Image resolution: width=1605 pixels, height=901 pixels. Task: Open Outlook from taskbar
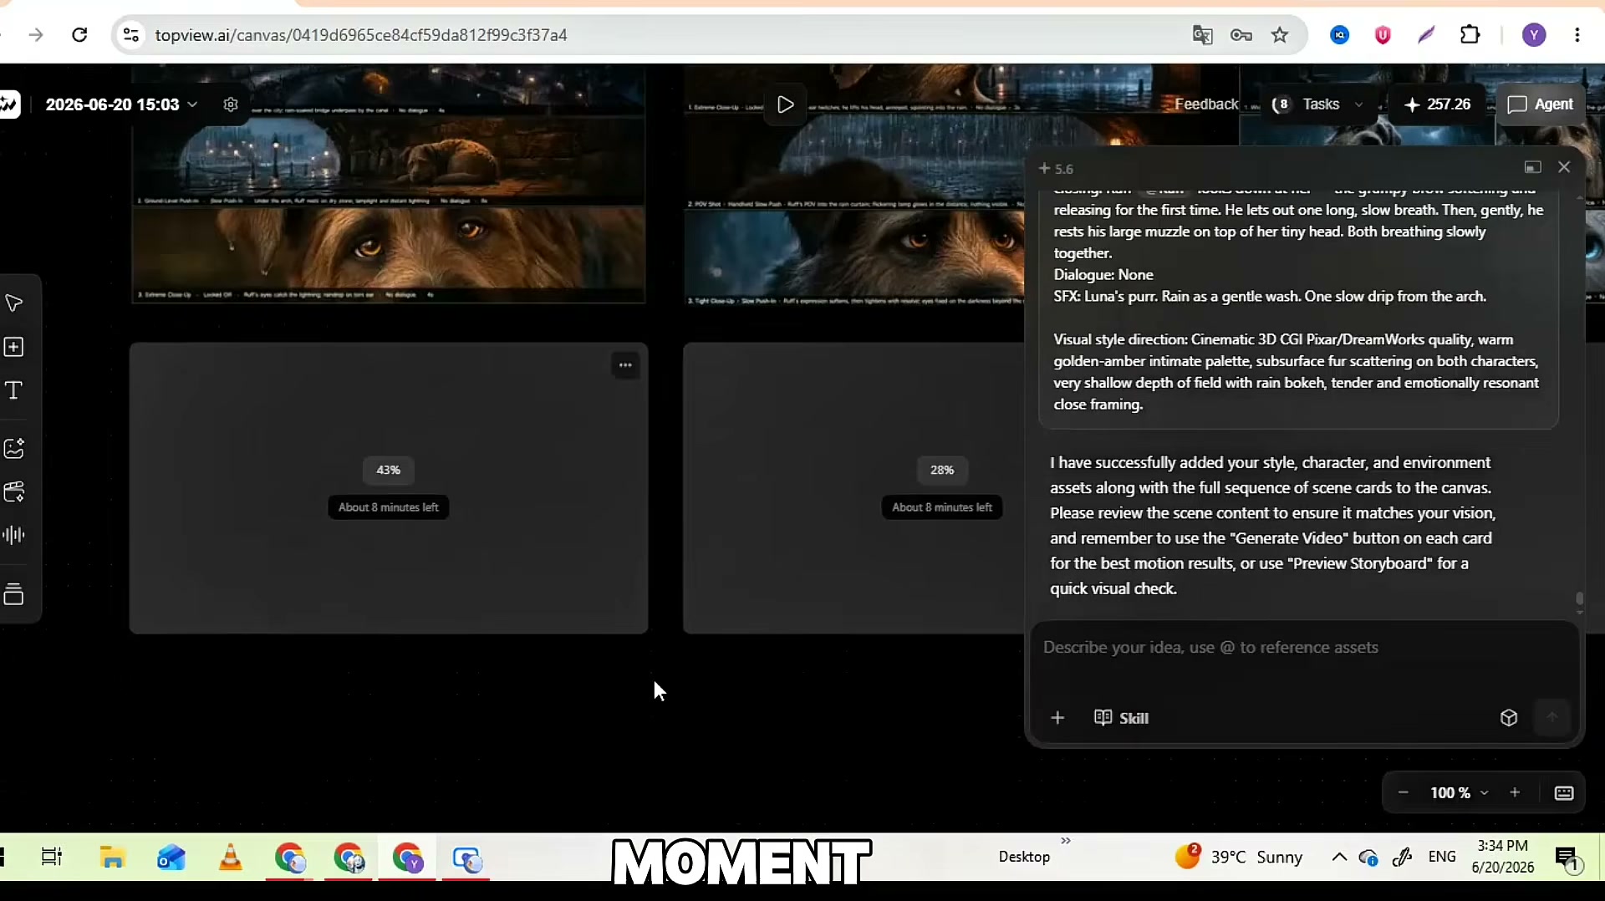(x=171, y=858)
